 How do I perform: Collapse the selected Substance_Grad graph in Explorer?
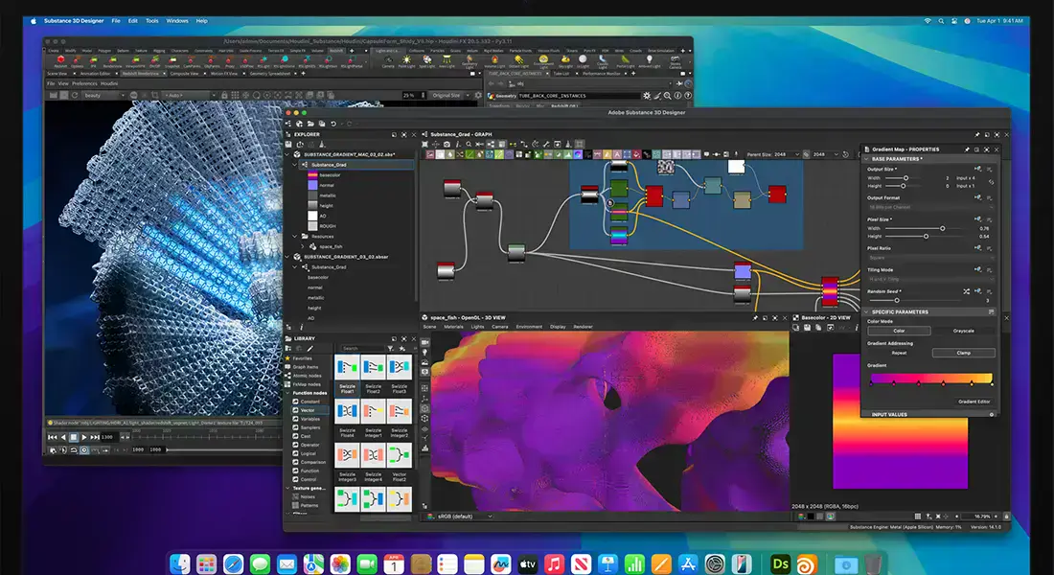(x=295, y=165)
